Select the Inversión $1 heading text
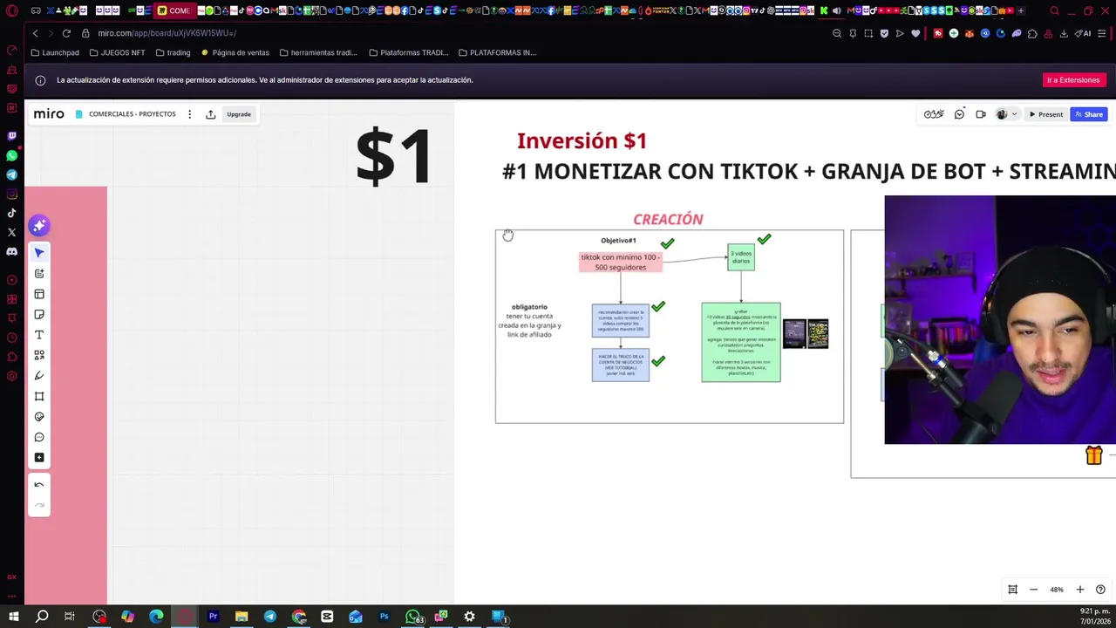This screenshot has width=1116, height=628. point(582,140)
